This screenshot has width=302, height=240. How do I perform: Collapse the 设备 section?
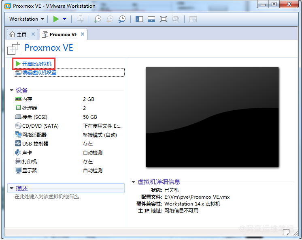[x=12, y=90]
